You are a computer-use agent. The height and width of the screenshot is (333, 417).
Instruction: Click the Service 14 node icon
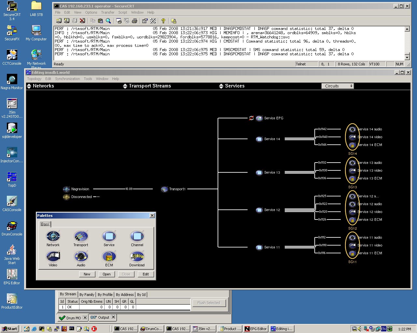click(x=259, y=139)
